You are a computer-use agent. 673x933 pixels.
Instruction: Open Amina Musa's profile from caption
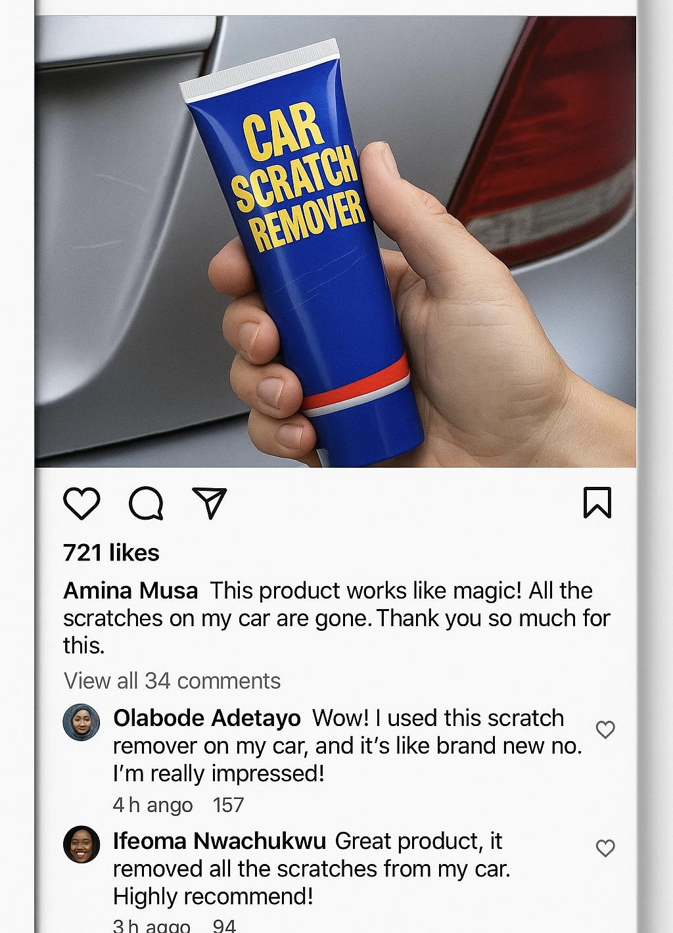130,591
